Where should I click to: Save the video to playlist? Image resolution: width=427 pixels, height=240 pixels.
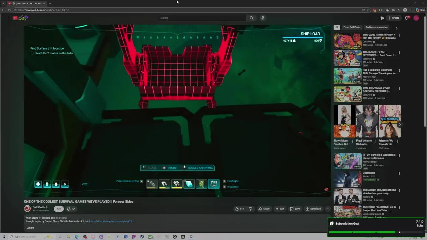[x=295, y=209]
